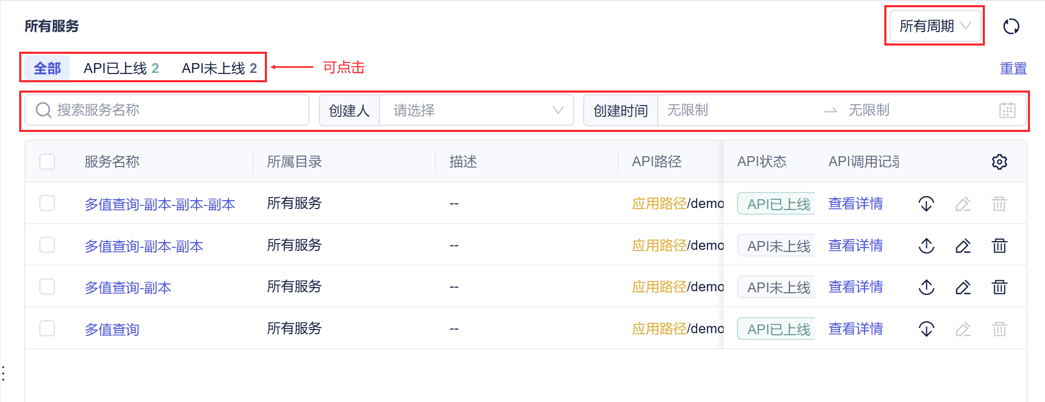The image size is (1045, 402).
Task: Switch to the API未上线 tab
Action: tap(219, 68)
